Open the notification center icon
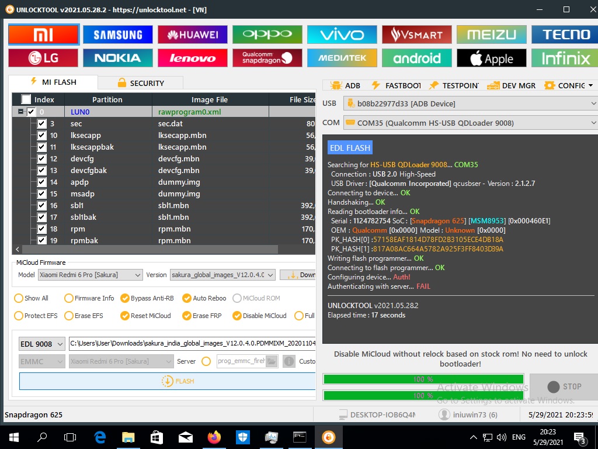 pyautogui.click(x=580, y=437)
